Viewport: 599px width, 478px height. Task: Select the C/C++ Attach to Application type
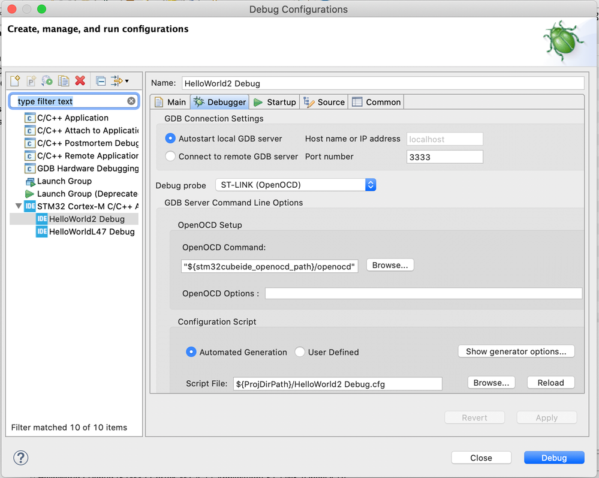click(81, 131)
